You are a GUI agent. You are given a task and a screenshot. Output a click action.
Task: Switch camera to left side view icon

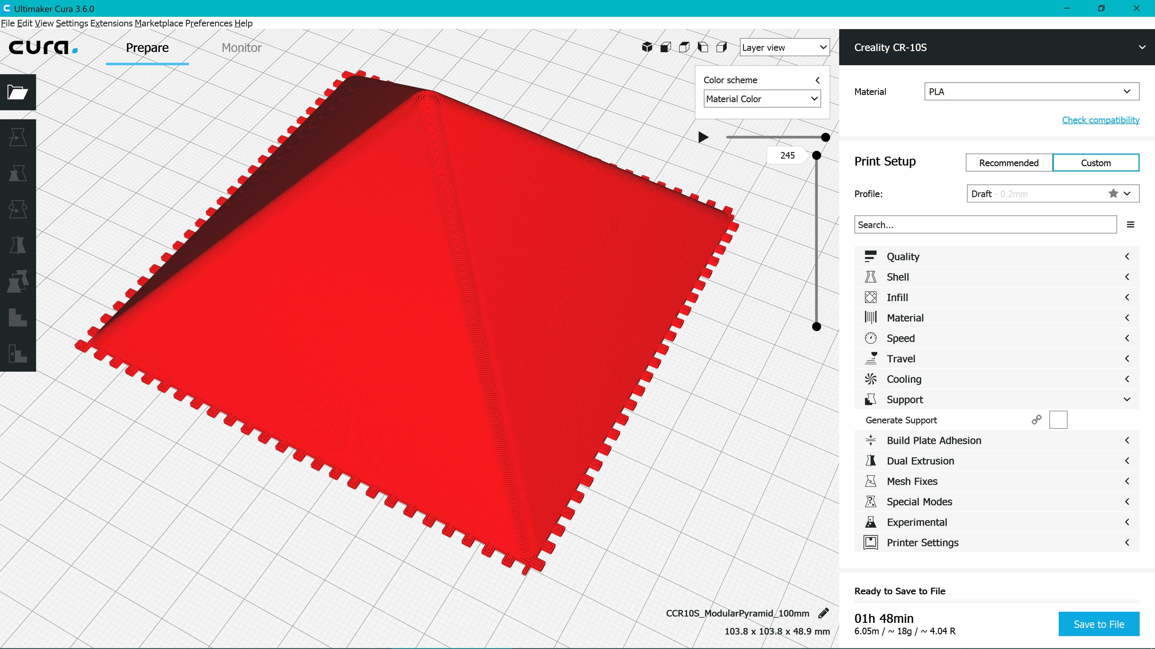click(x=703, y=47)
